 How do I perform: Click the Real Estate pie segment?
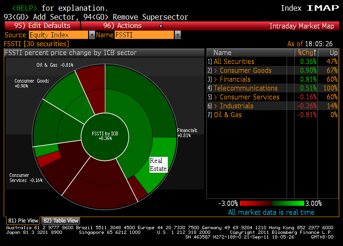coord(158,165)
